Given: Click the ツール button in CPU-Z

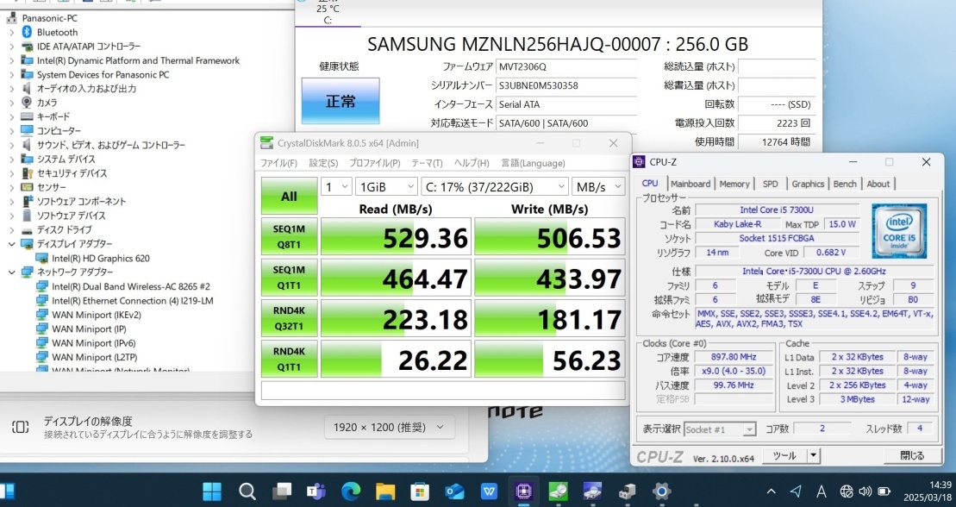Looking at the screenshot, I should [x=784, y=455].
